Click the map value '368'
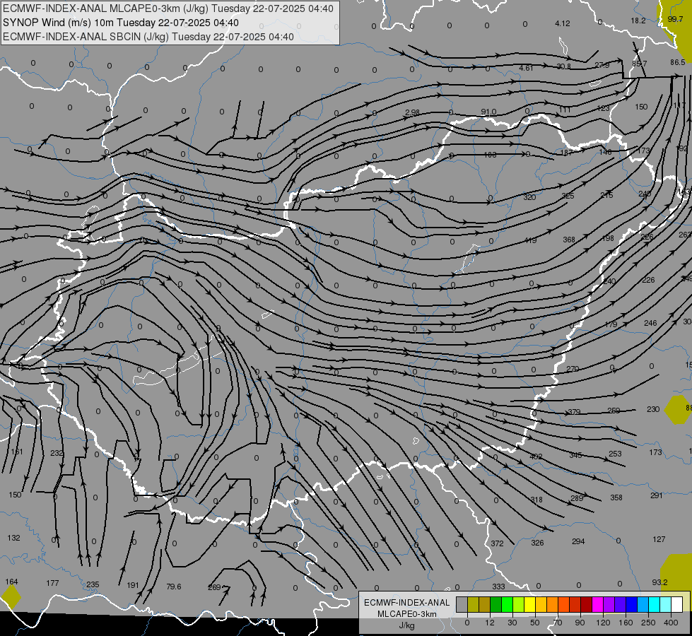The image size is (692, 636). coord(569,240)
